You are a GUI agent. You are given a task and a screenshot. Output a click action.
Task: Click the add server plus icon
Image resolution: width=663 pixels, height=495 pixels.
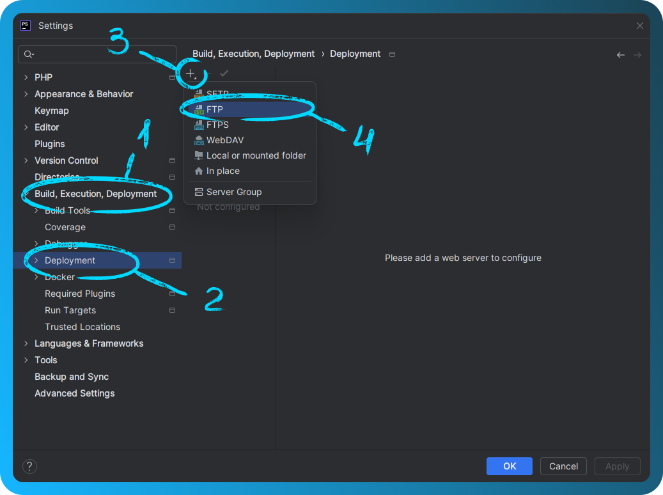(192, 73)
